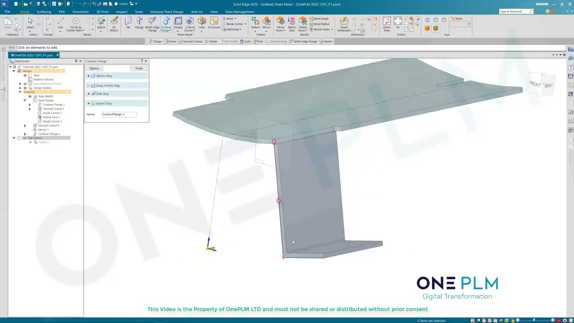Click the Zoom Area tool
Image resolution: width=574 pixels, height=323 pixels.
pyautogui.click(x=387, y=24)
